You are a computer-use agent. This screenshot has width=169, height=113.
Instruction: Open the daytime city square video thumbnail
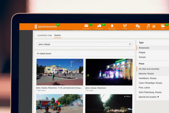(x=60, y=72)
